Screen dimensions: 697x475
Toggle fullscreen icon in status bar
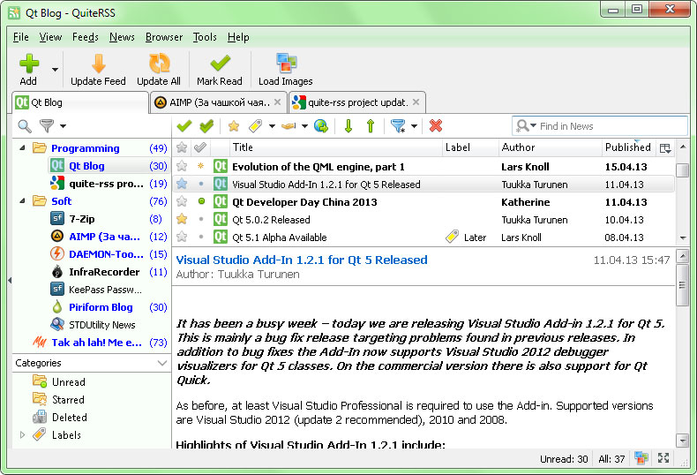tap(663, 459)
